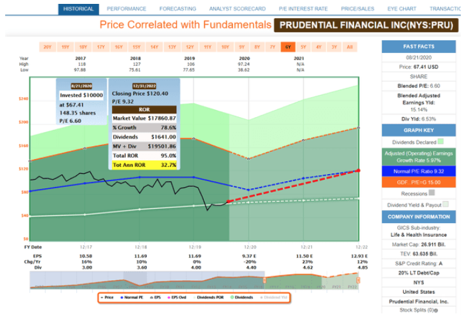The image size is (464, 315).
Task: Click the Recessions gray swatch
Action: pos(432,193)
